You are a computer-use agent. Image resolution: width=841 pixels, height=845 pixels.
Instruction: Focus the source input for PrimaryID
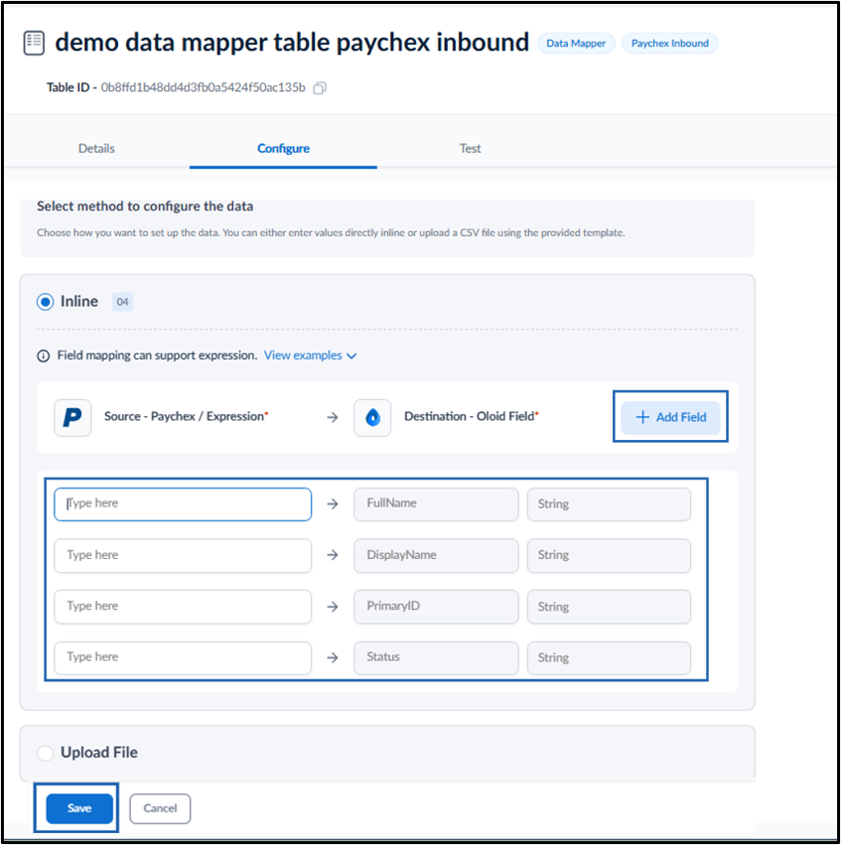pyautogui.click(x=183, y=607)
